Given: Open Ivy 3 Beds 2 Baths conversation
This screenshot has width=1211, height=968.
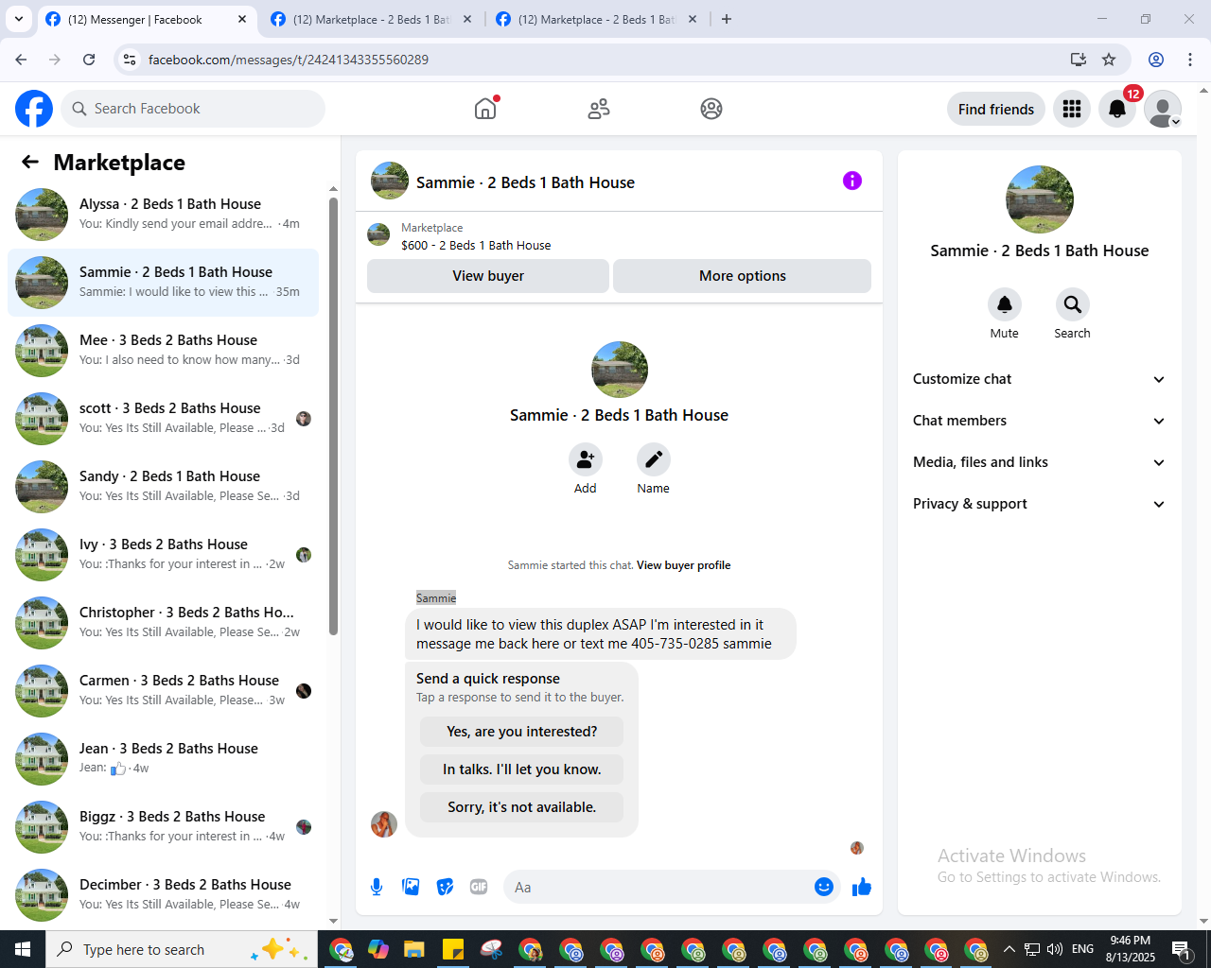Looking at the screenshot, I should pos(163,555).
